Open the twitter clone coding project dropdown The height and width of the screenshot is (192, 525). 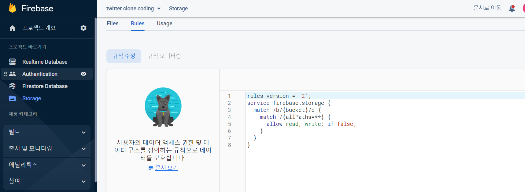point(134,9)
